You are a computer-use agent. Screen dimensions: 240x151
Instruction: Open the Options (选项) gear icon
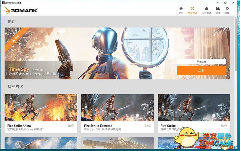(227, 8)
